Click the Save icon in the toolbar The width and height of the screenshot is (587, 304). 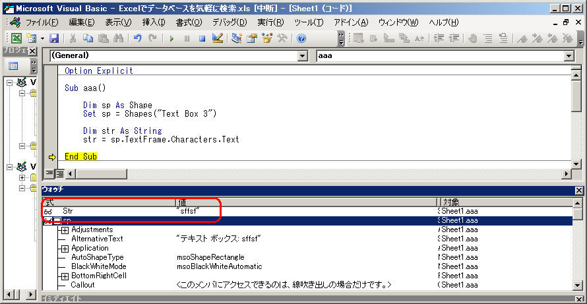(x=54, y=38)
